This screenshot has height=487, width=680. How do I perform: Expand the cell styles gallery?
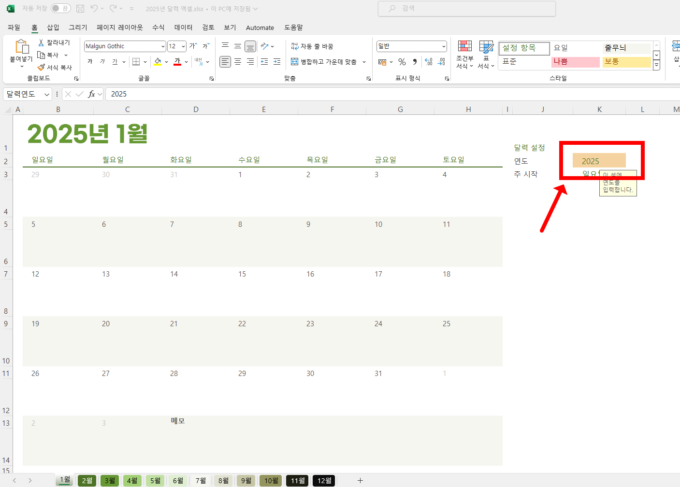coord(656,66)
